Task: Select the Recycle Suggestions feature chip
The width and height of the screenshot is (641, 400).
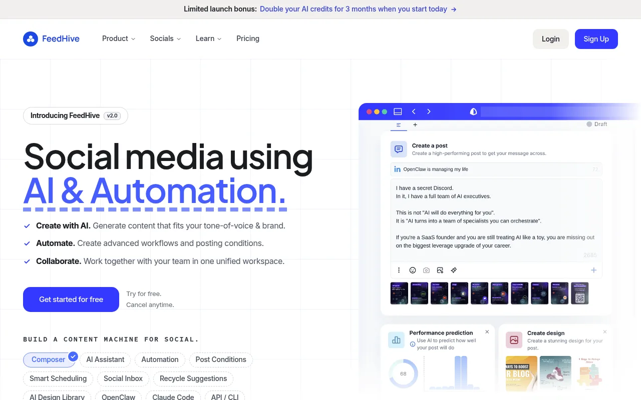Action: pyautogui.click(x=193, y=378)
